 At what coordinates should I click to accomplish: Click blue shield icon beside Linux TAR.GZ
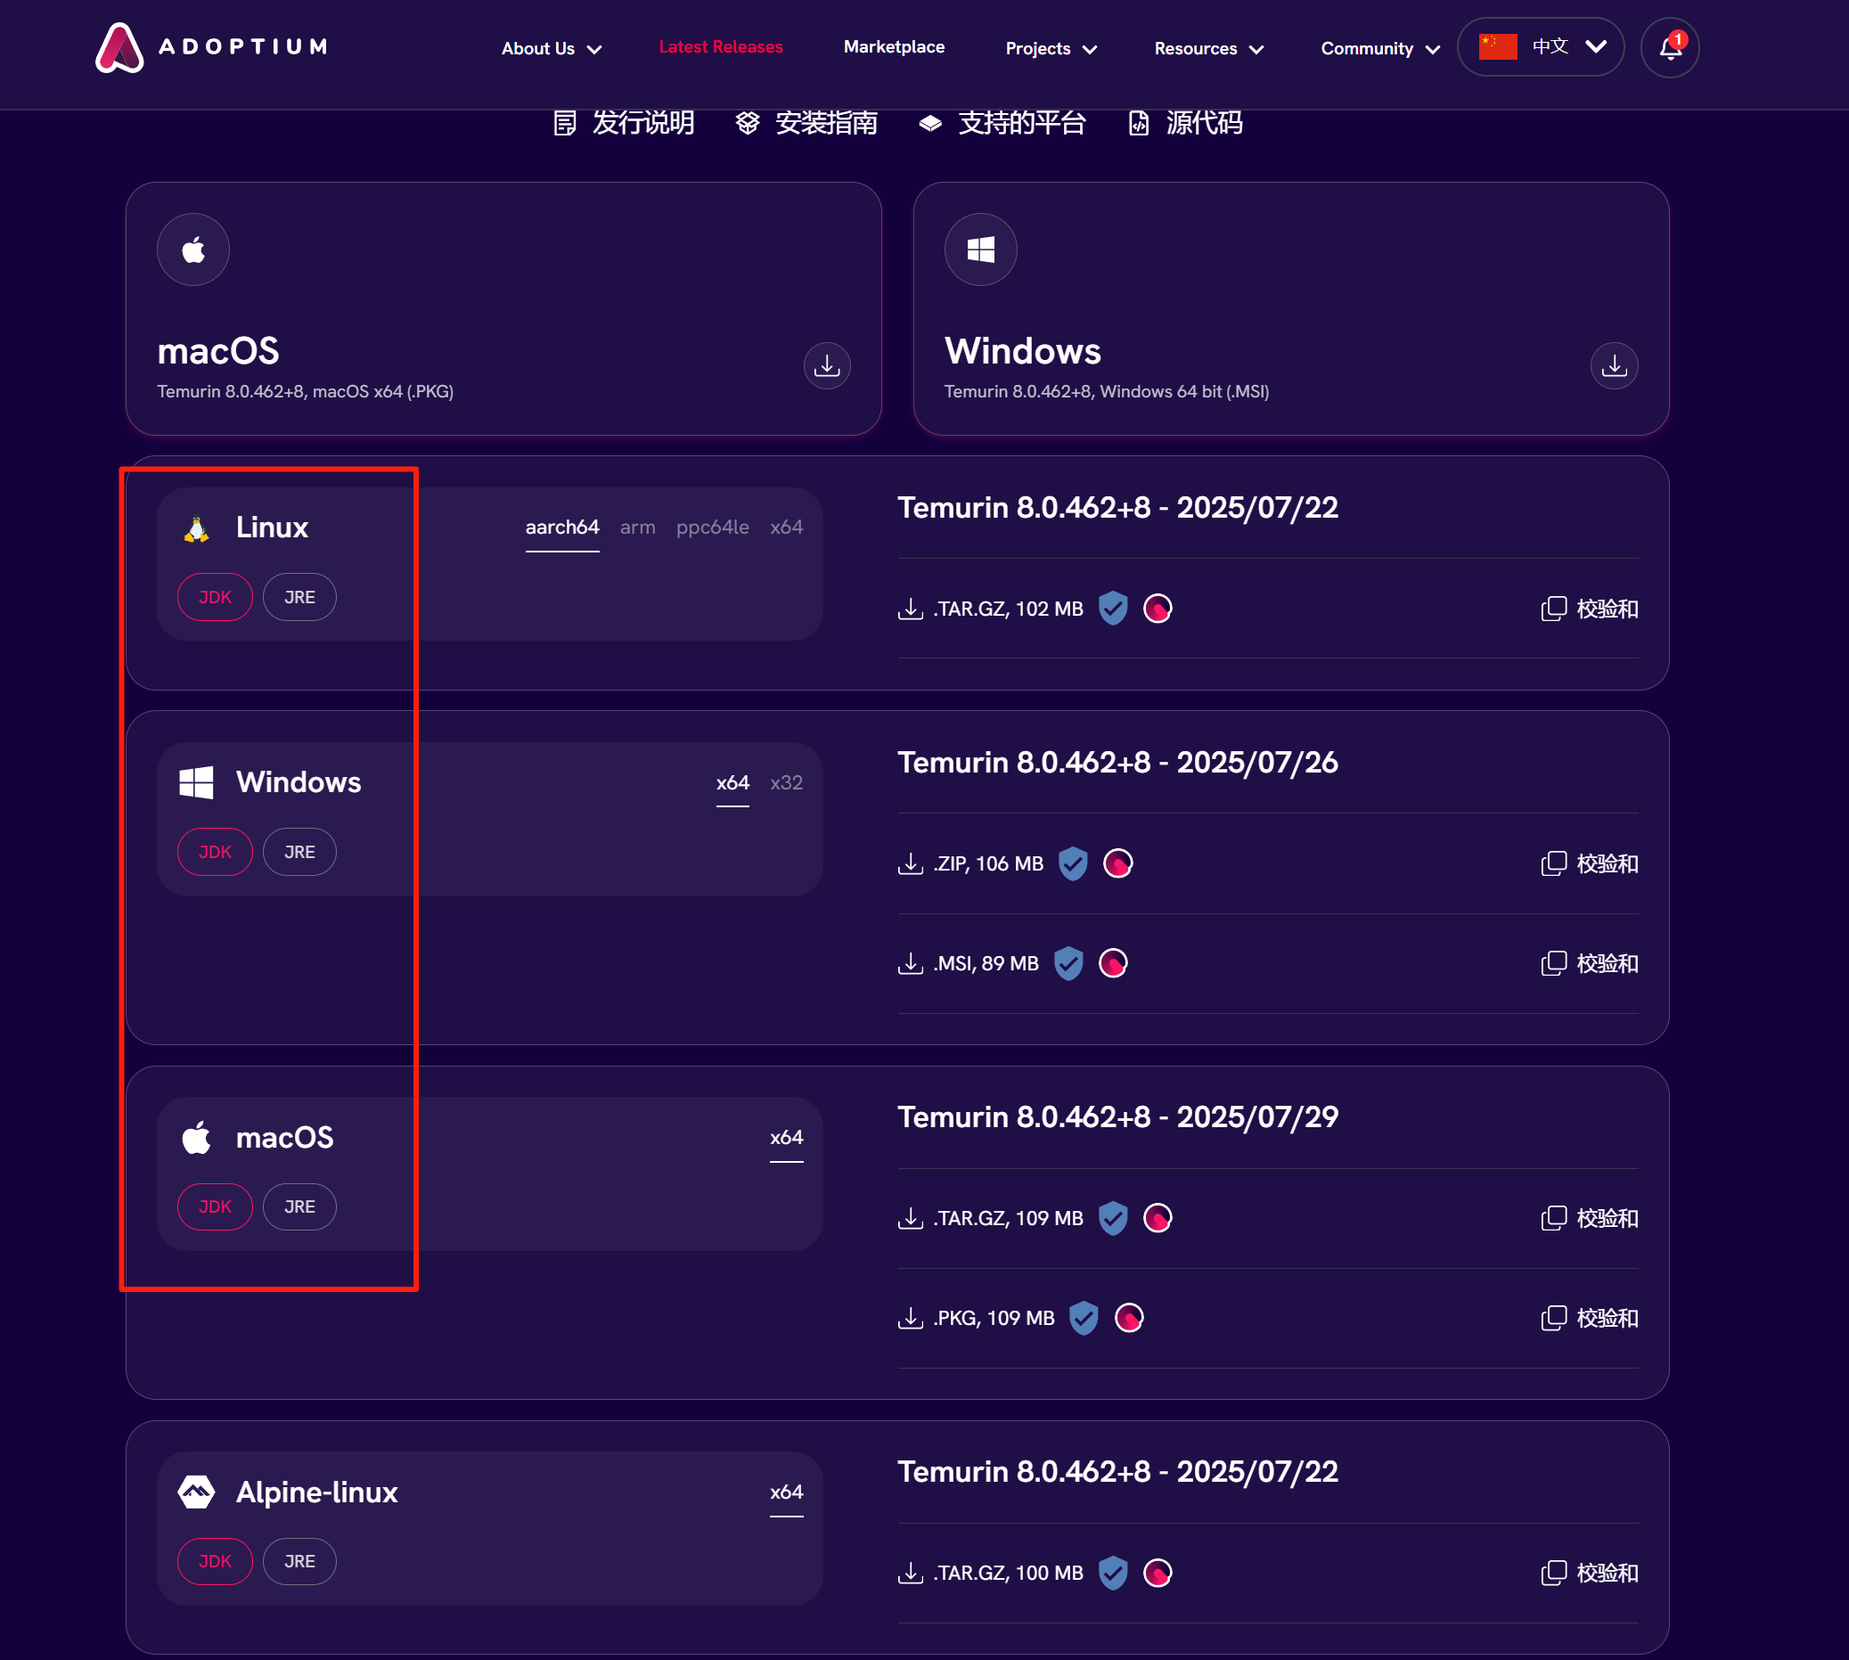tap(1113, 609)
